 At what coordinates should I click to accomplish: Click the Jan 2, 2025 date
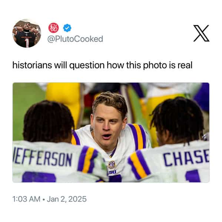click(67, 199)
